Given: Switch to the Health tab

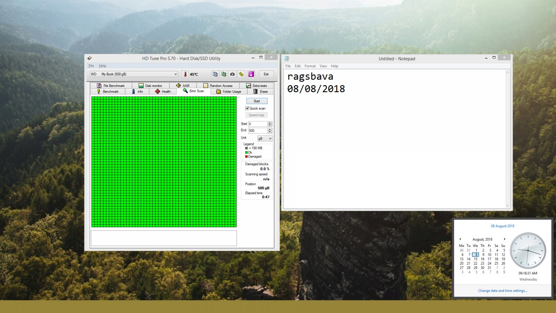Looking at the screenshot, I should point(163,91).
